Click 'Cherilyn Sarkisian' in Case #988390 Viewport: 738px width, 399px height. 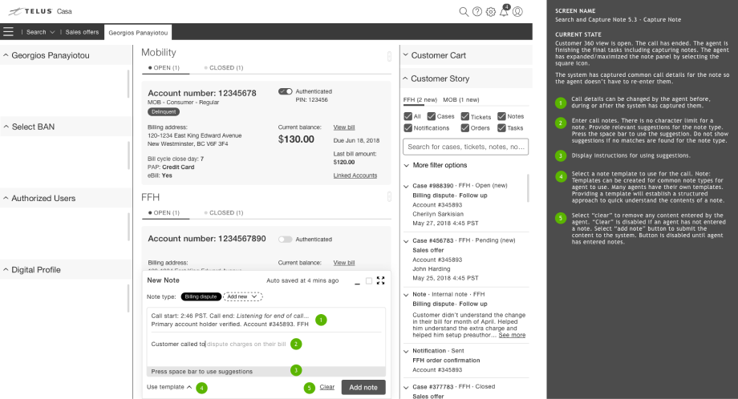pos(438,214)
